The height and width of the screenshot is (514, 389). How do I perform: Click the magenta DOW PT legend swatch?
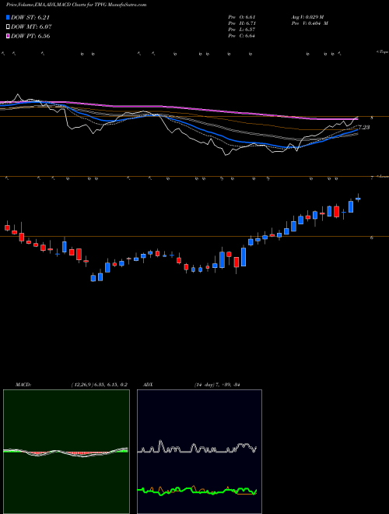pyautogui.click(x=9, y=36)
